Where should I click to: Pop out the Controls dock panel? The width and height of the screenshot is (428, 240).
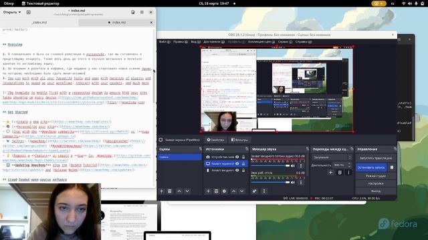(395, 149)
